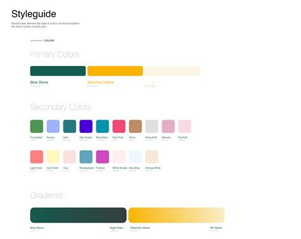The image size is (301, 239).
Task: Pick the Bondi Blue swatch
Action: (102, 126)
